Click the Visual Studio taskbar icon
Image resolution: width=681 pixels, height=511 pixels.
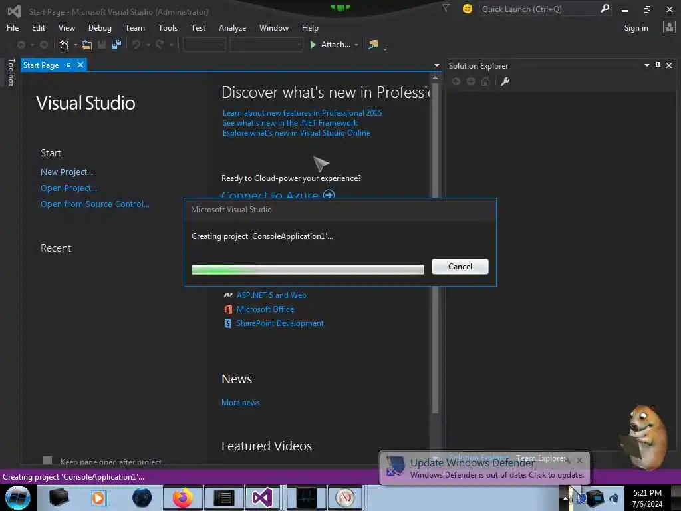click(x=263, y=498)
